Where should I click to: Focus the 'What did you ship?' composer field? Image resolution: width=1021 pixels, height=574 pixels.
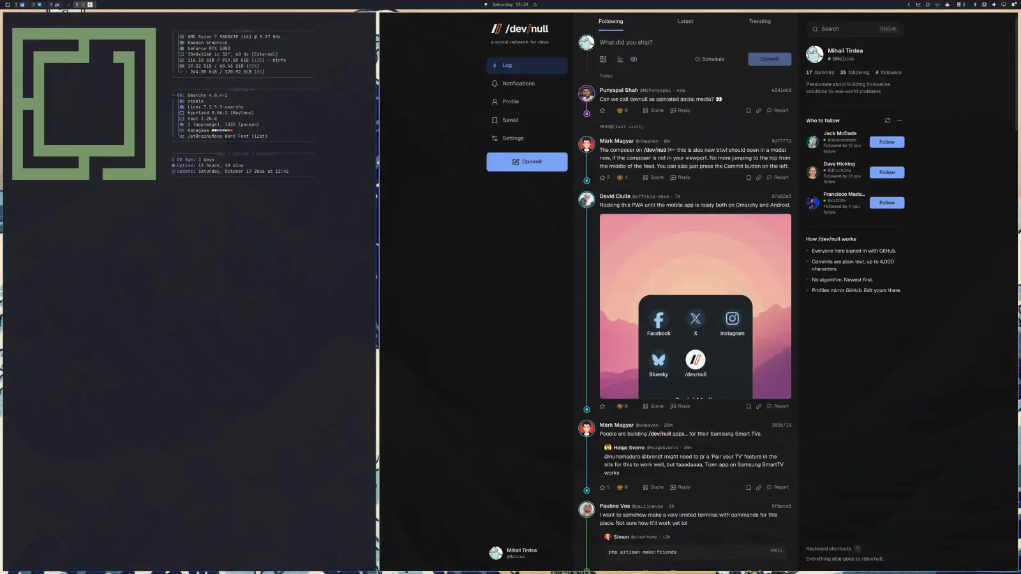[x=694, y=42]
